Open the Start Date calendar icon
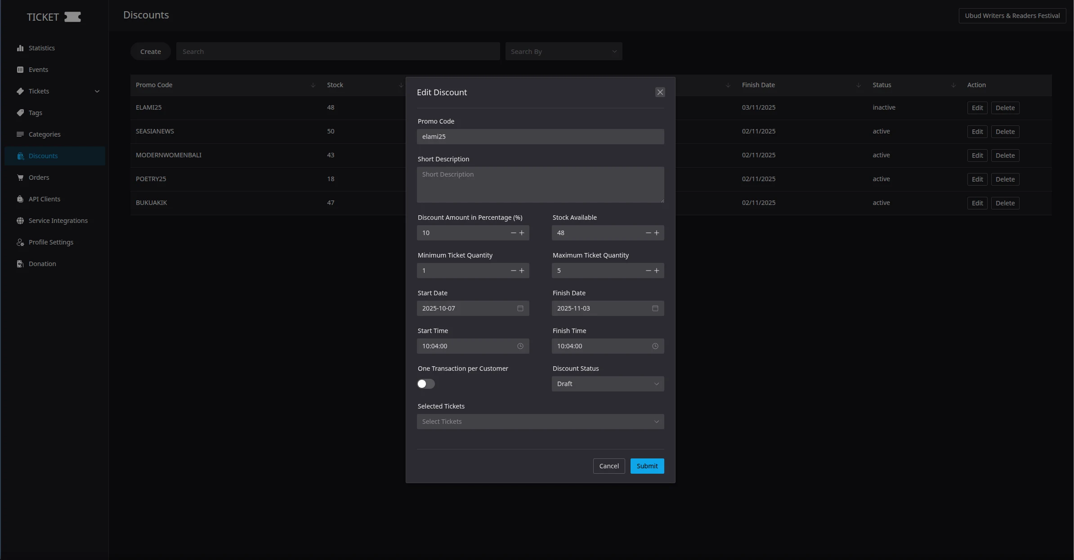Viewport: 1074px width, 560px height. (520, 308)
